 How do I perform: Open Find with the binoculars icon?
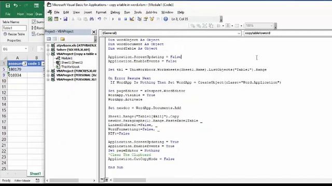pos(91,19)
